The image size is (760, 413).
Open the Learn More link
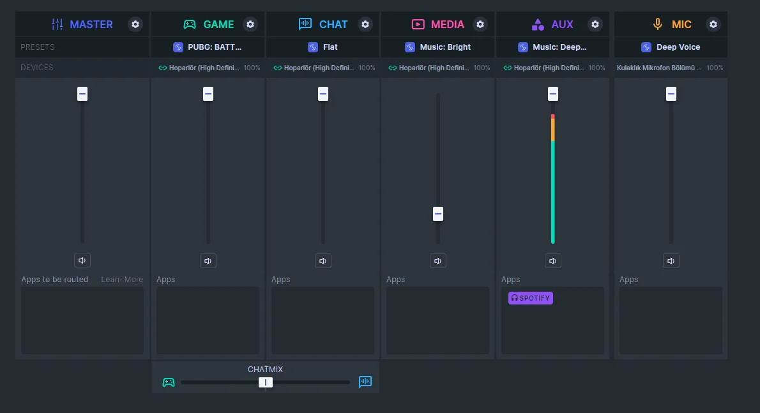(x=122, y=280)
